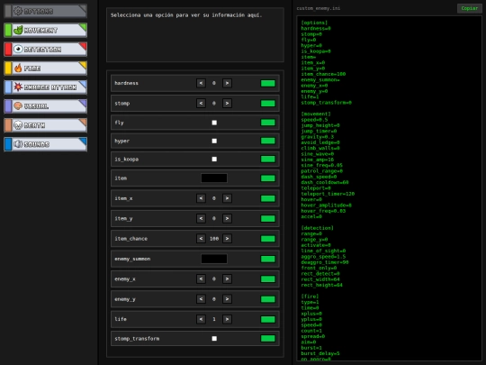Toggle green switch for enemy_summon row
This screenshot has height=365, width=486.
(x=268, y=259)
